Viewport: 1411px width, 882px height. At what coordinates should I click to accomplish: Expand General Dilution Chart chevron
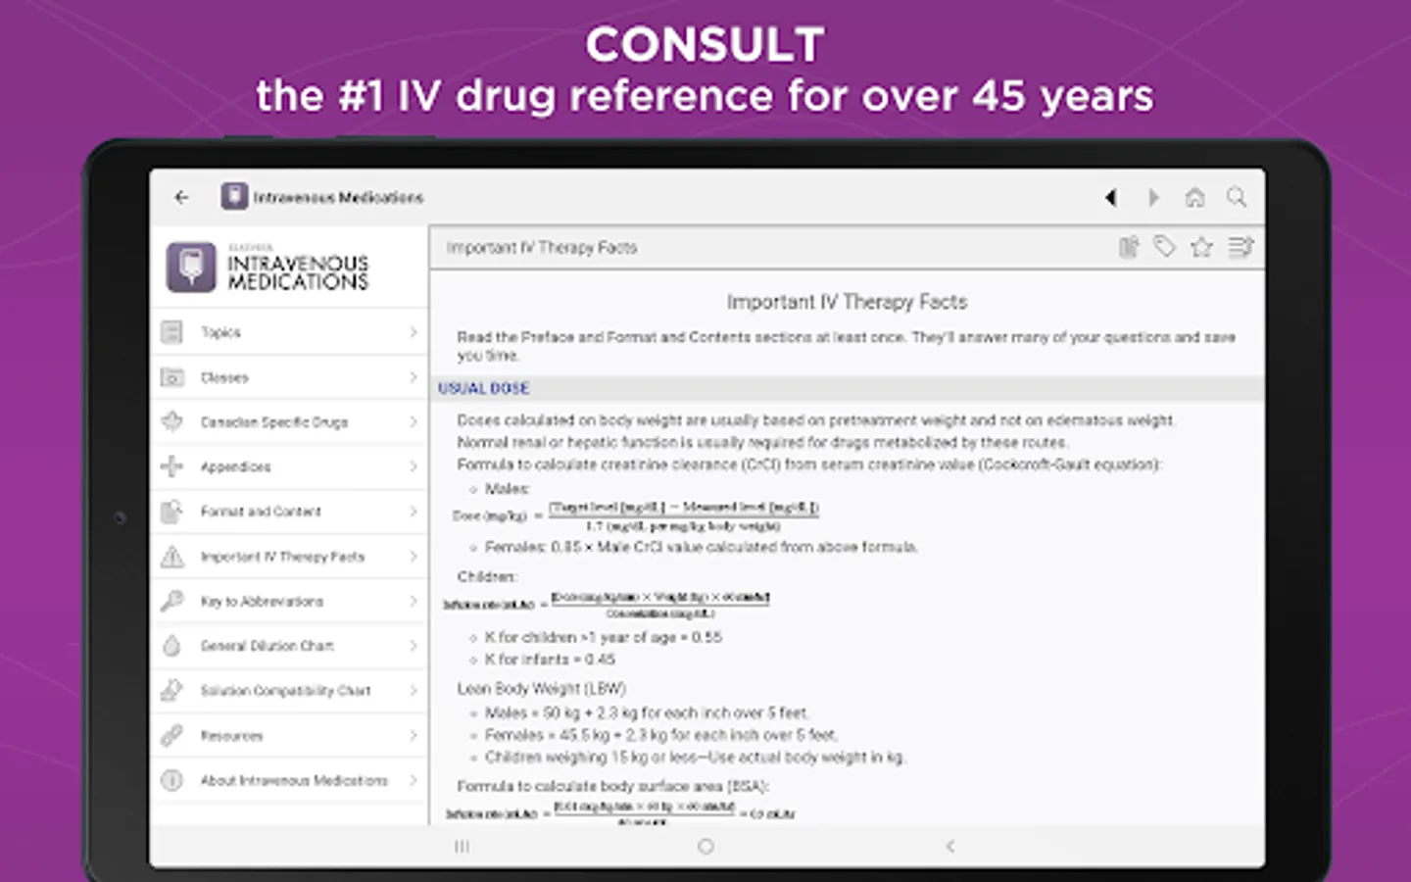coord(414,646)
